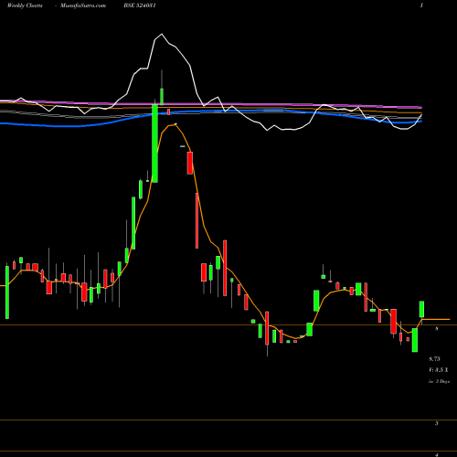The width and height of the screenshot is (457, 457).
Task: Click the "MunafaSutra.com" label at top
Action: [83, 5]
